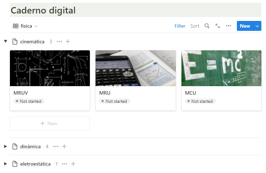Click MRUV Not started status tag
266x173 pixels.
tap(29, 101)
